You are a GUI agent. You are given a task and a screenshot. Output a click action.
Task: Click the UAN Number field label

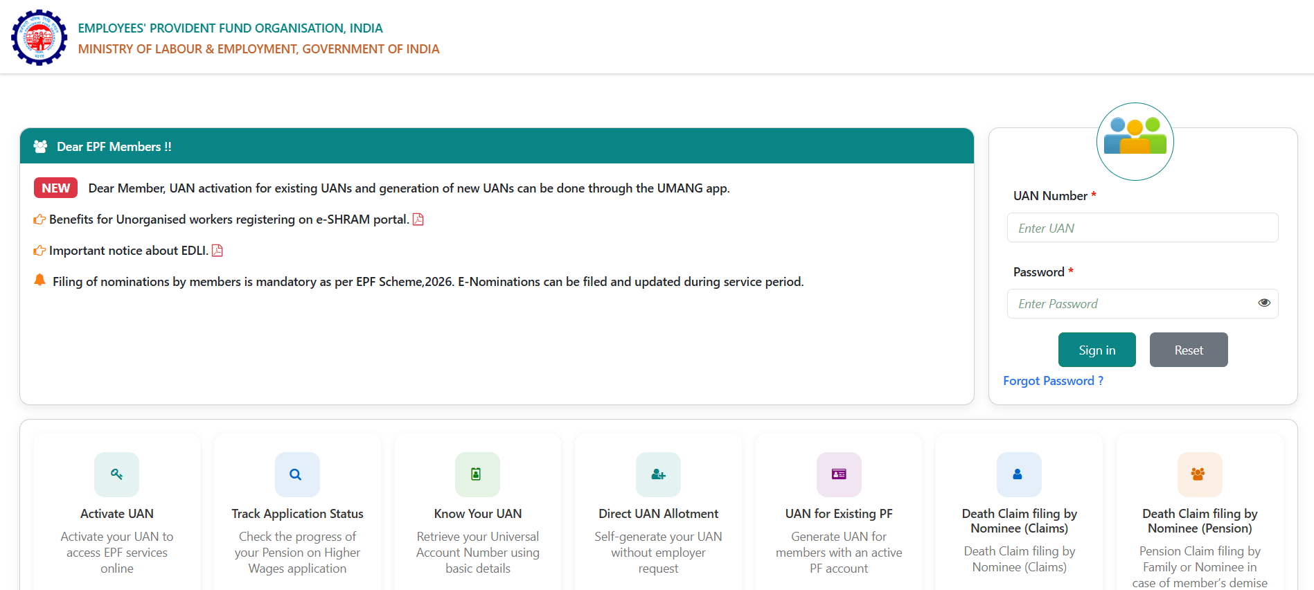click(x=1050, y=196)
